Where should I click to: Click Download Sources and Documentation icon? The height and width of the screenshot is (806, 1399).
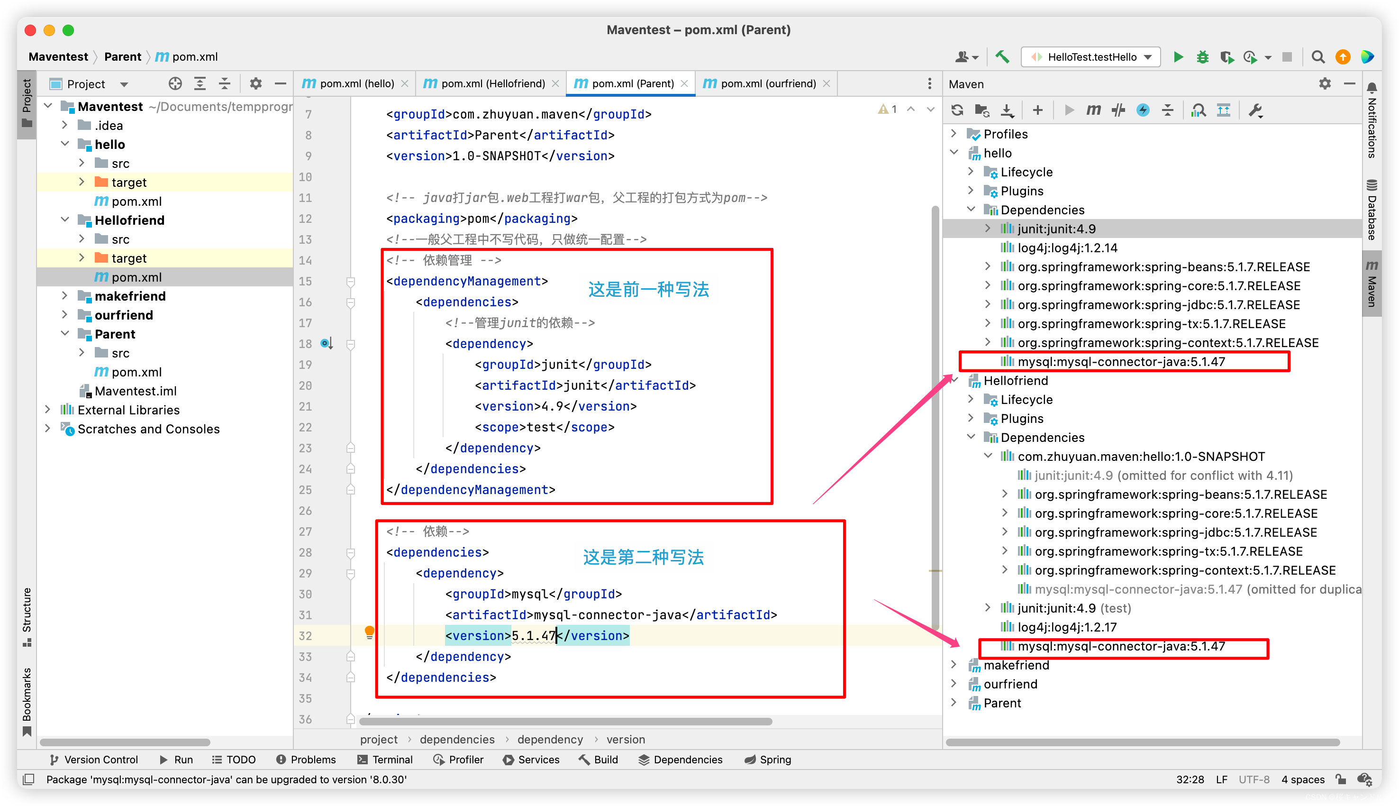pyautogui.click(x=1008, y=110)
